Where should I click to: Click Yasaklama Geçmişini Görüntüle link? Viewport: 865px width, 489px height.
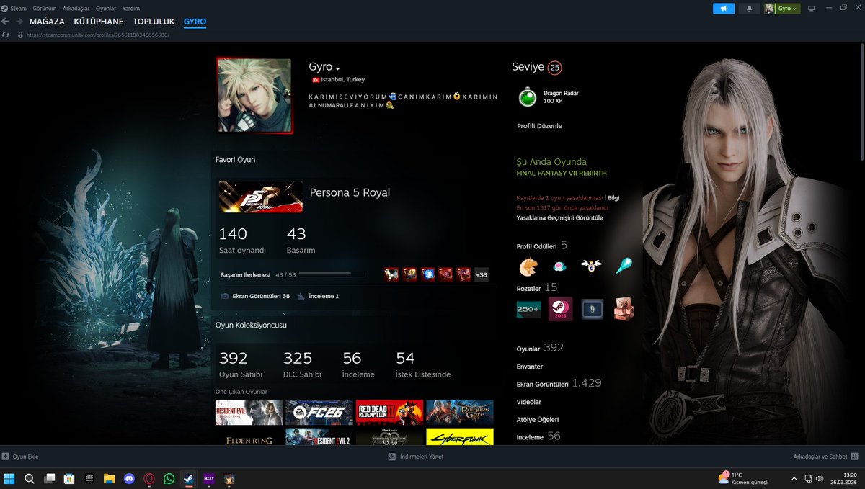click(x=559, y=217)
